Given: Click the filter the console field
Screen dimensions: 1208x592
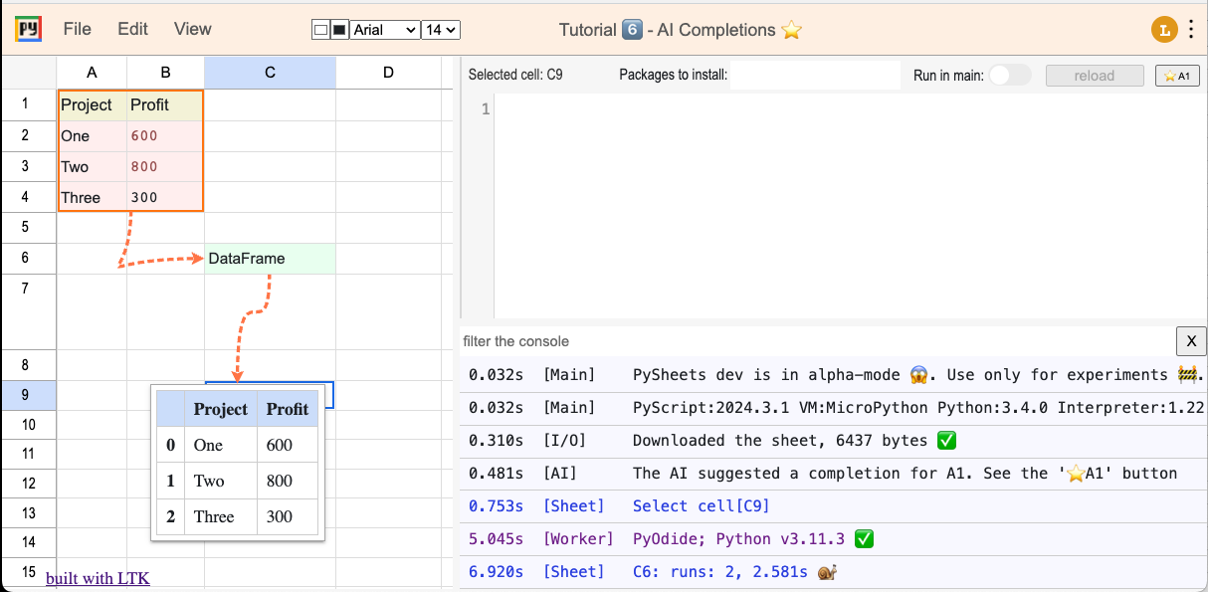Looking at the screenshot, I should (x=817, y=341).
